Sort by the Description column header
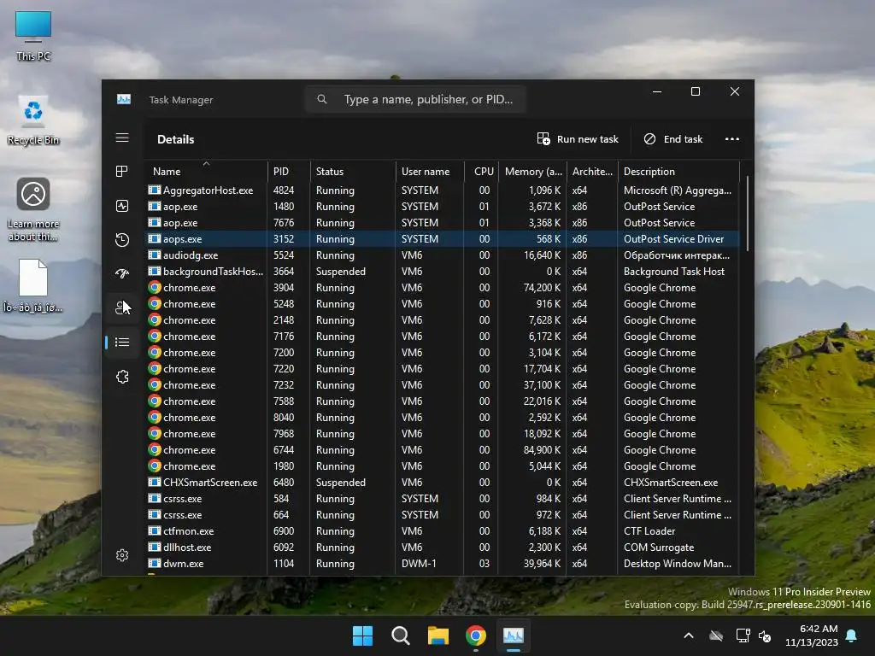This screenshot has width=875, height=656. [678, 171]
